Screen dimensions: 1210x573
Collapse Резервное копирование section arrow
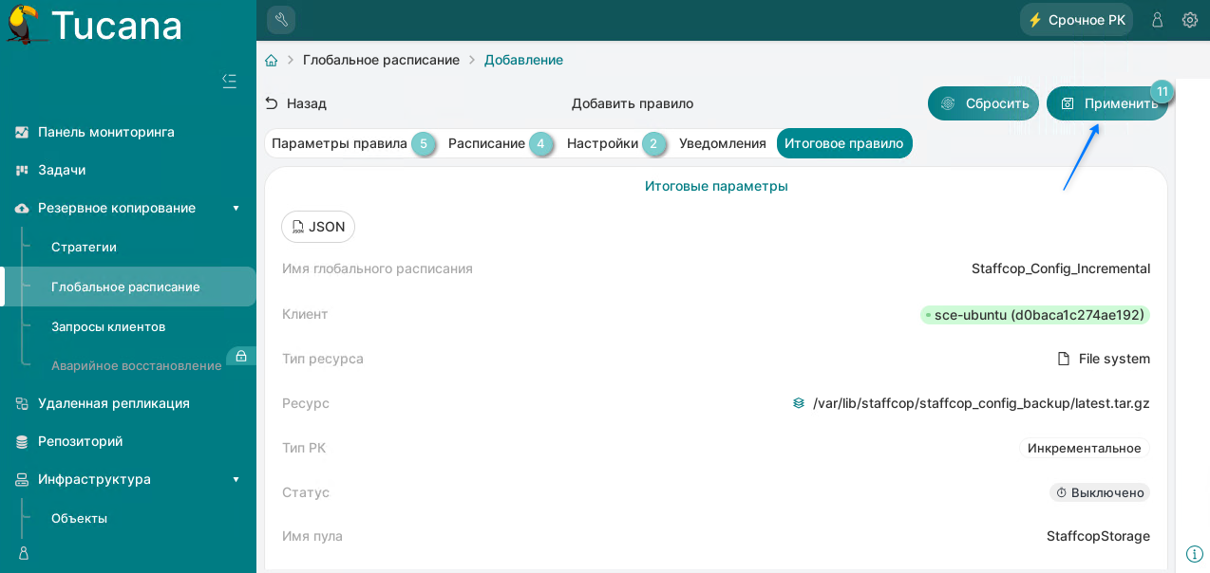(236, 208)
